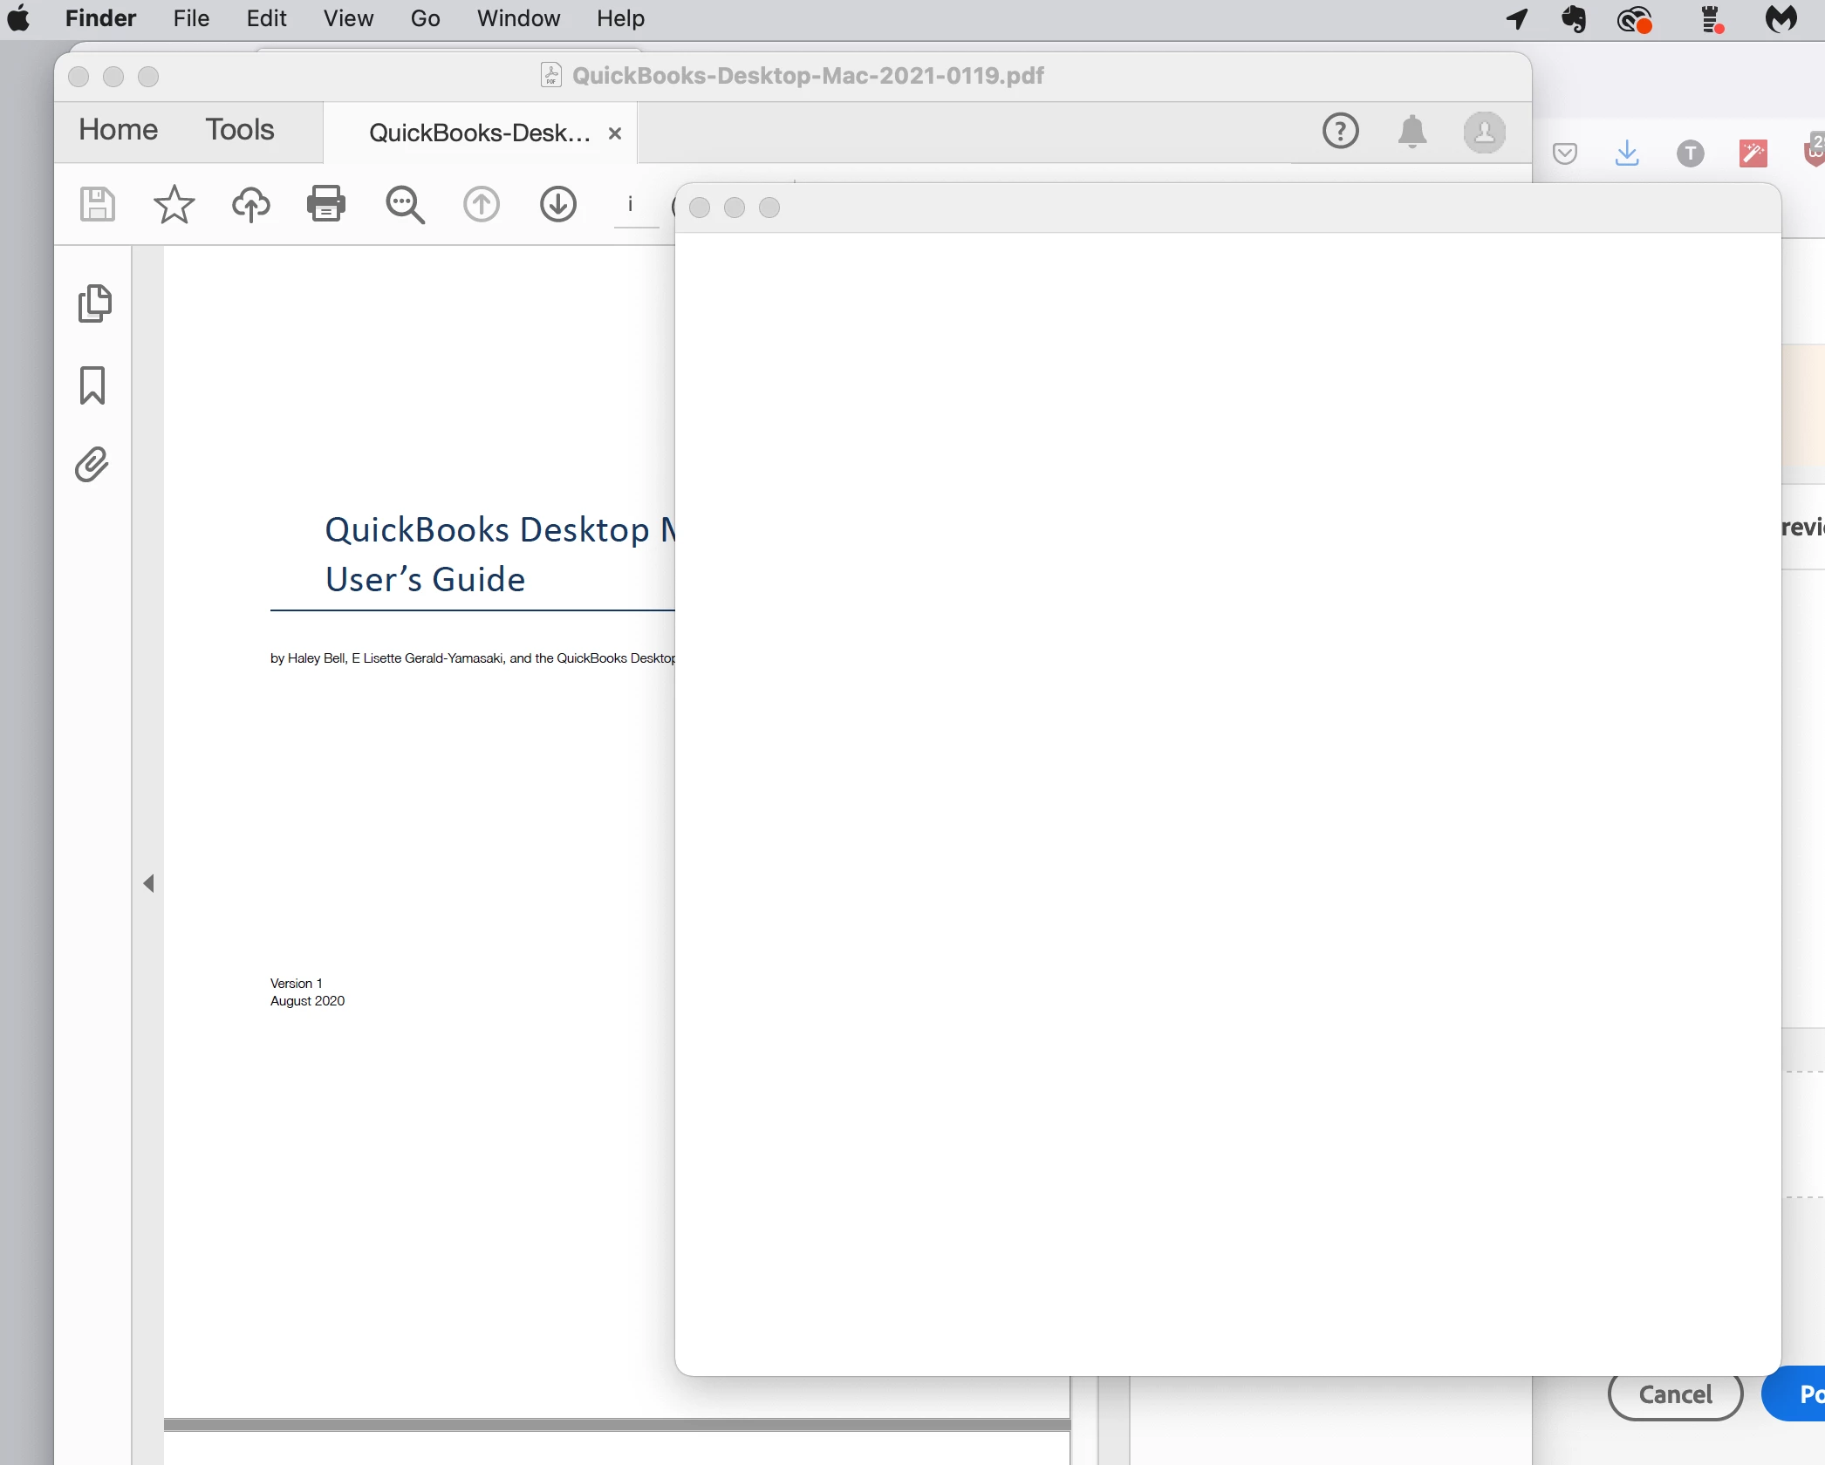Viewport: 1825px width, 1465px height.
Task: Bookmark the file with the star icon
Action: [174, 205]
